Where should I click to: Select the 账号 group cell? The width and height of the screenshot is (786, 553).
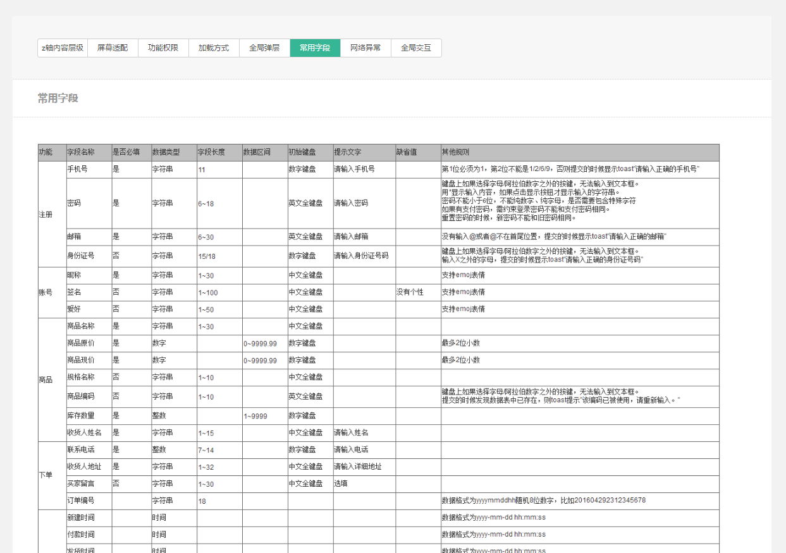point(52,292)
